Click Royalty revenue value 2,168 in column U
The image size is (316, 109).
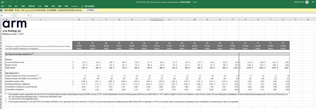click(x=287, y=65)
